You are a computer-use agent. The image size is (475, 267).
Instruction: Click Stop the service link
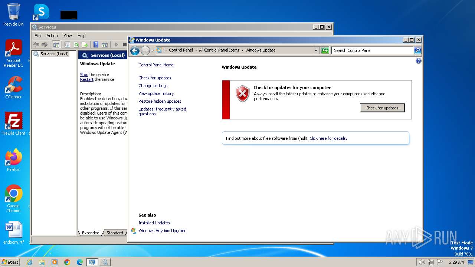(x=84, y=75)
